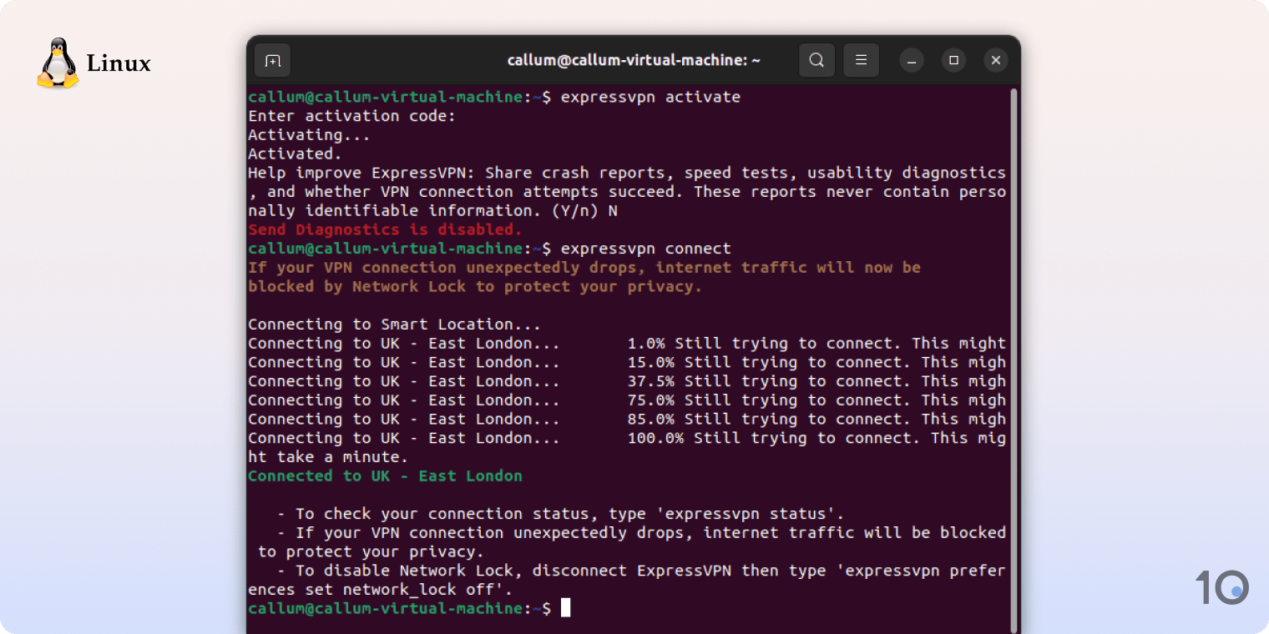Click the line showing 75.0% progress

(x=627, y=400)
